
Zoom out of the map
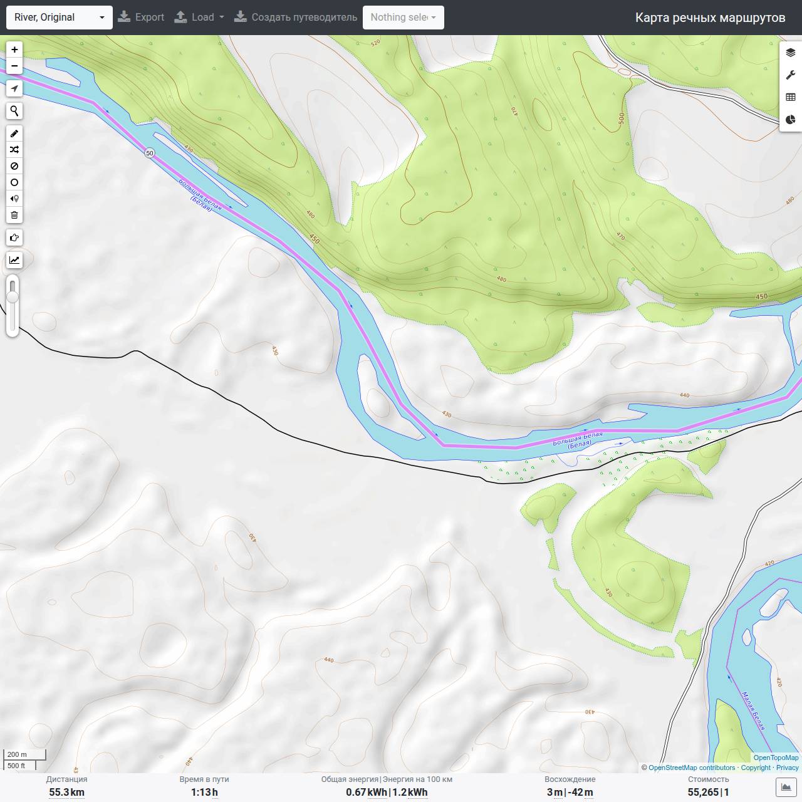[x=14, y=66]
